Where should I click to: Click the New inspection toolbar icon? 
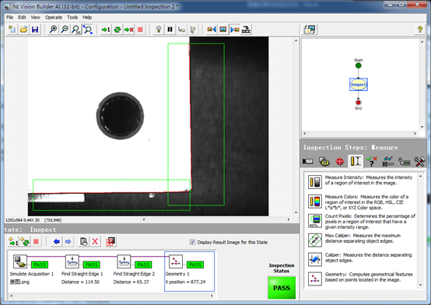[x=12, y=30]
